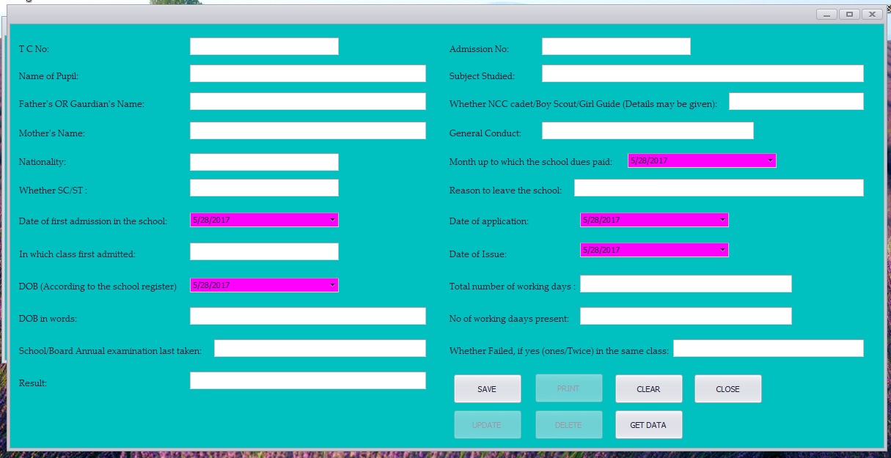This screenshot has height=458, width=891.
Task: Select the General Conduct input box
Action: tap(648, 130)
